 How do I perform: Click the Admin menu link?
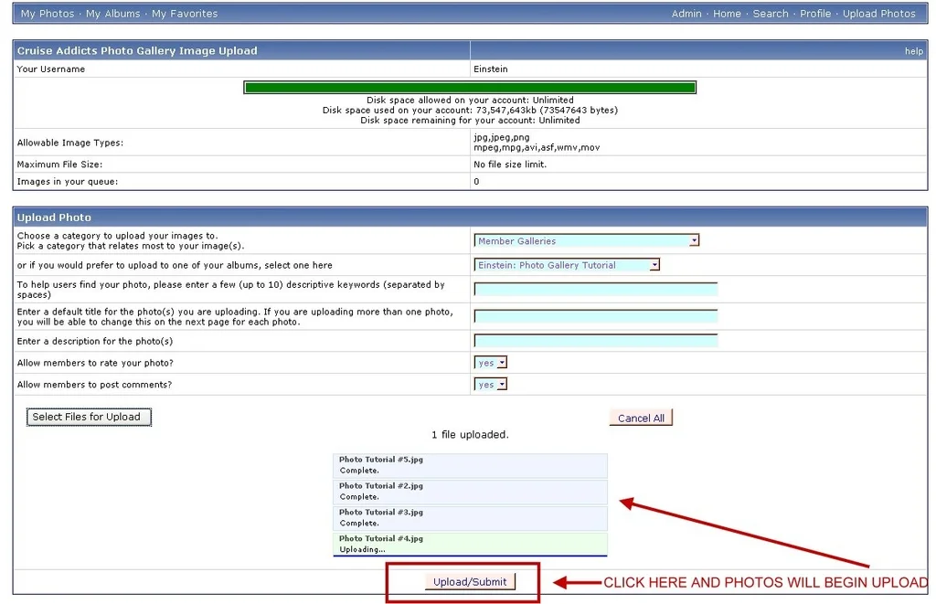click(686, 14)
